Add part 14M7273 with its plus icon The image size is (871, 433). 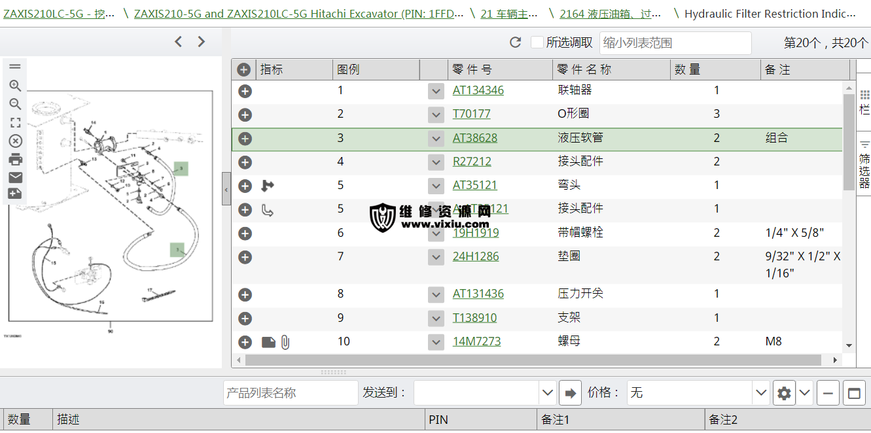pos(245,342)
